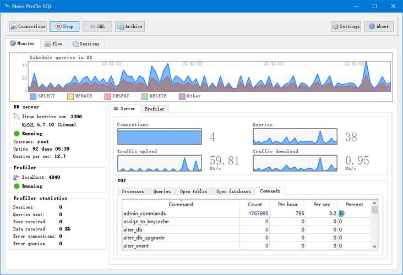Click the Traffic download mini graph
This screenshot has height=275, width=403.
[x=295, y=163]
